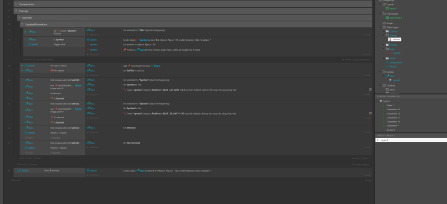
Task: Select Neutral member under Npcs family
Action: [396, 80]
